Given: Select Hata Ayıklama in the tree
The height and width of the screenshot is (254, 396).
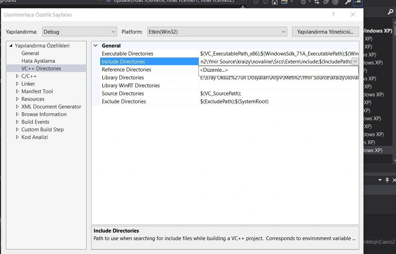Looking at the screenshot, I should [38, 61].
